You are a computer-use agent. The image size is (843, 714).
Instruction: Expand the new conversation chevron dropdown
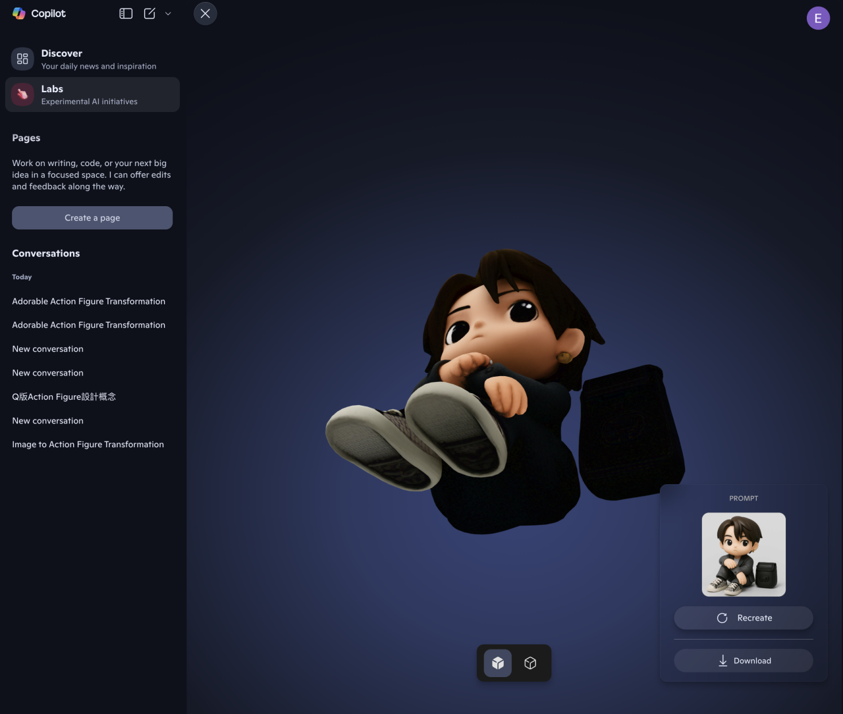[x=168, y=13]
